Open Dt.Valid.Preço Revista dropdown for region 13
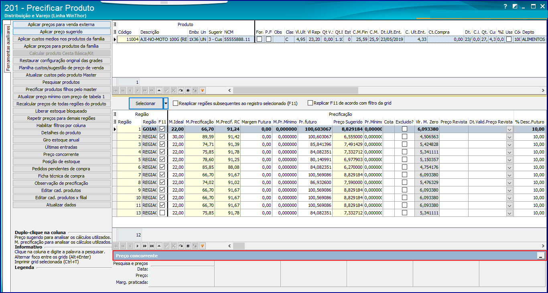 pyautogui.click(x=509, y=213)
